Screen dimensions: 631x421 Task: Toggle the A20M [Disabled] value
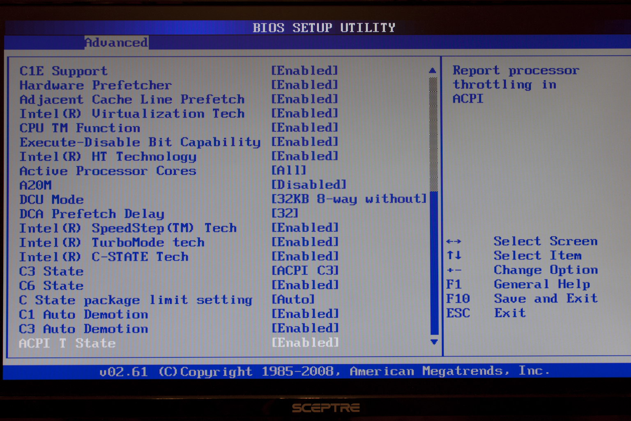[x=309, y=185]
